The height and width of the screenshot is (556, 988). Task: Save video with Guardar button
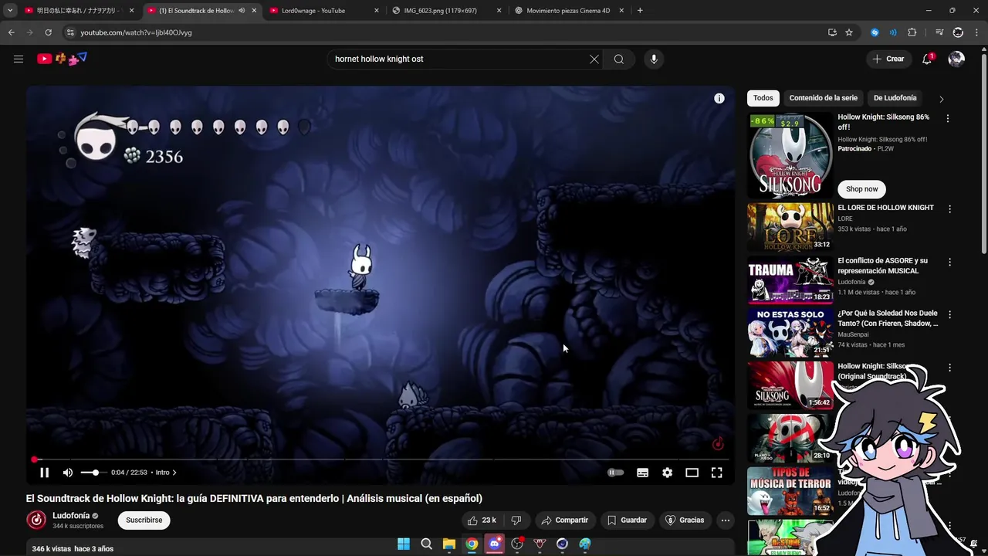(627, 520)
